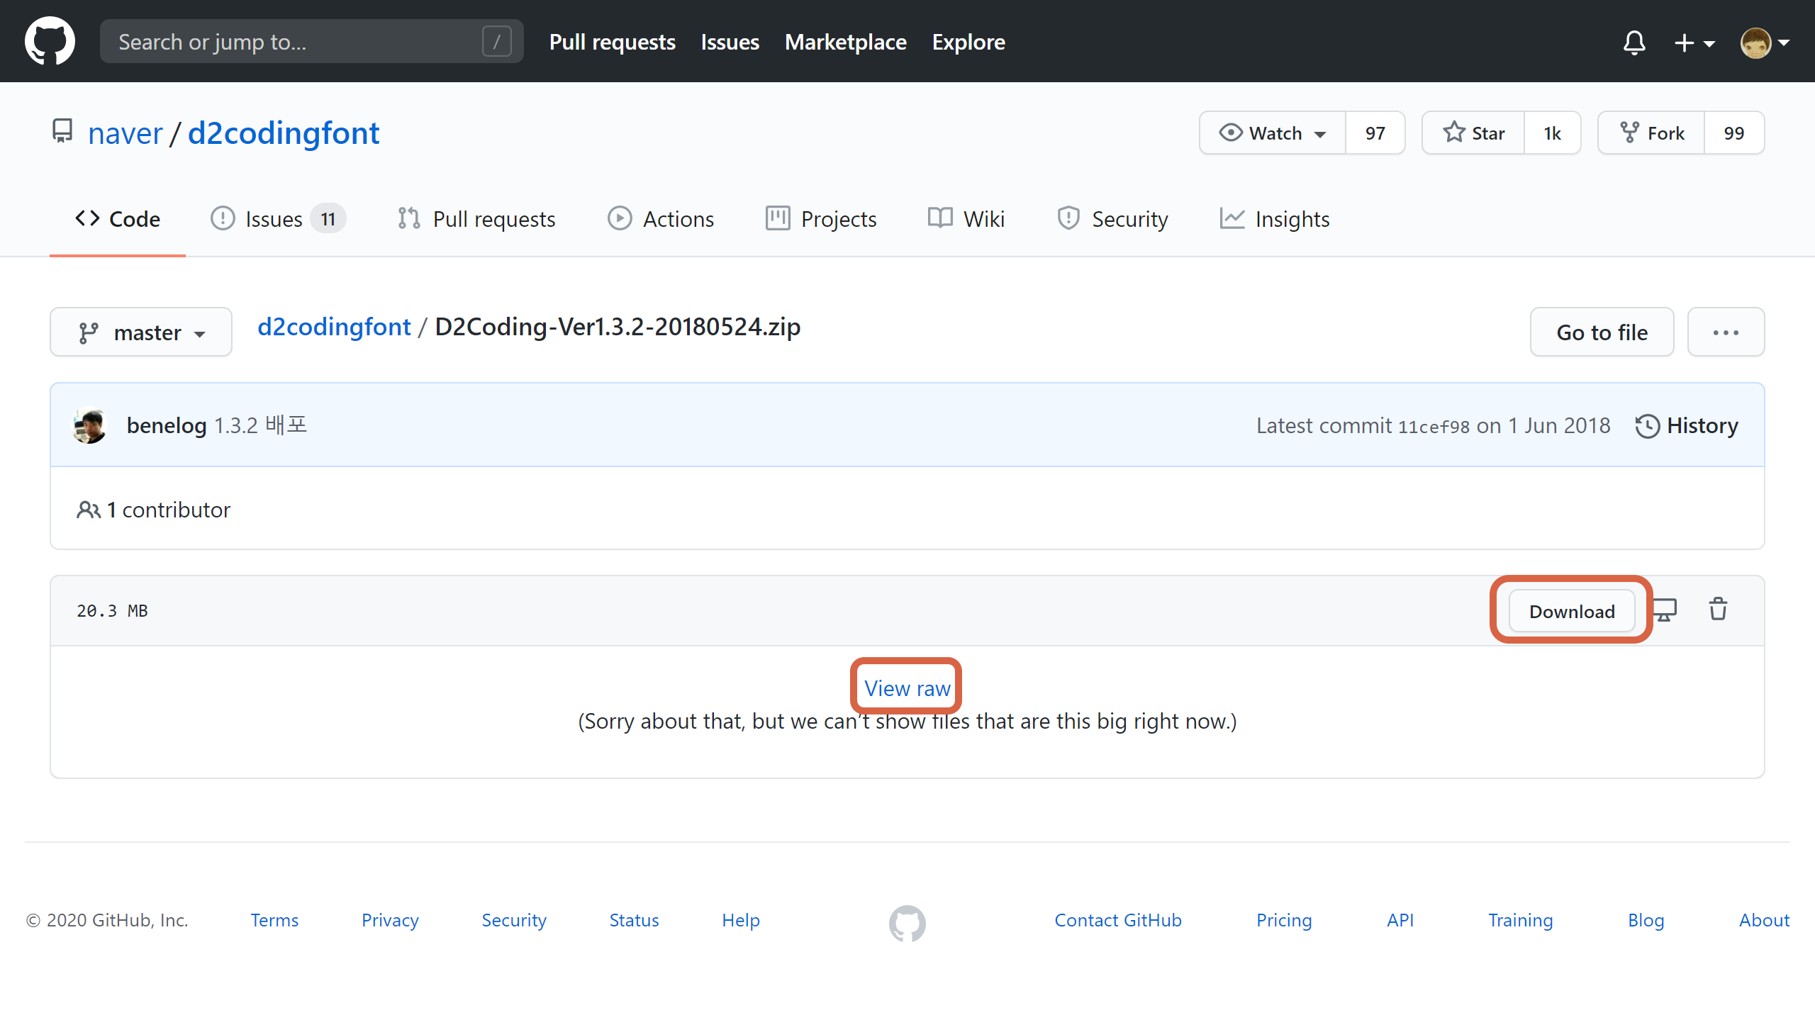This screenshot has height=1020, width=1815.
Task: Expand the master branch selector
Action: pos(141,332)
